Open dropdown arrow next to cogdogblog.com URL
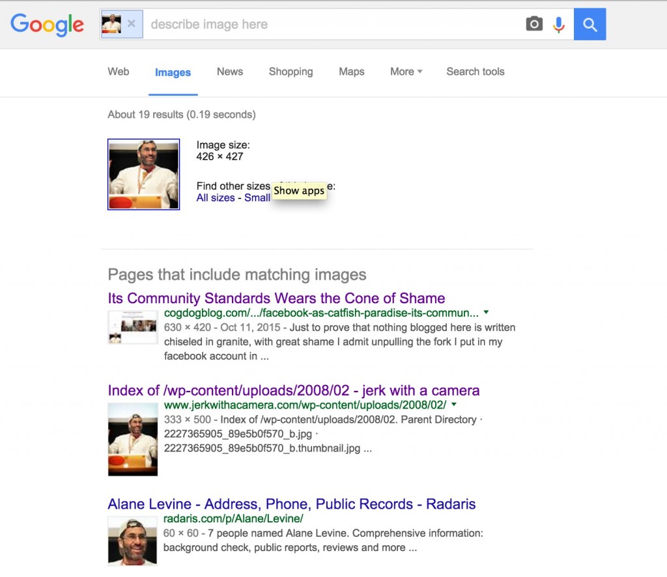Screen dimensions: 667x577 486,313
